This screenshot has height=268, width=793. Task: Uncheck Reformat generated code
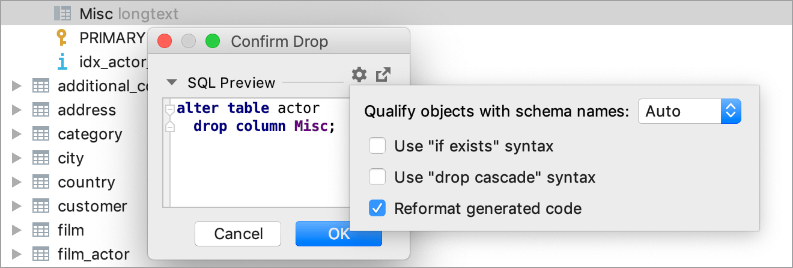[377, 209]
